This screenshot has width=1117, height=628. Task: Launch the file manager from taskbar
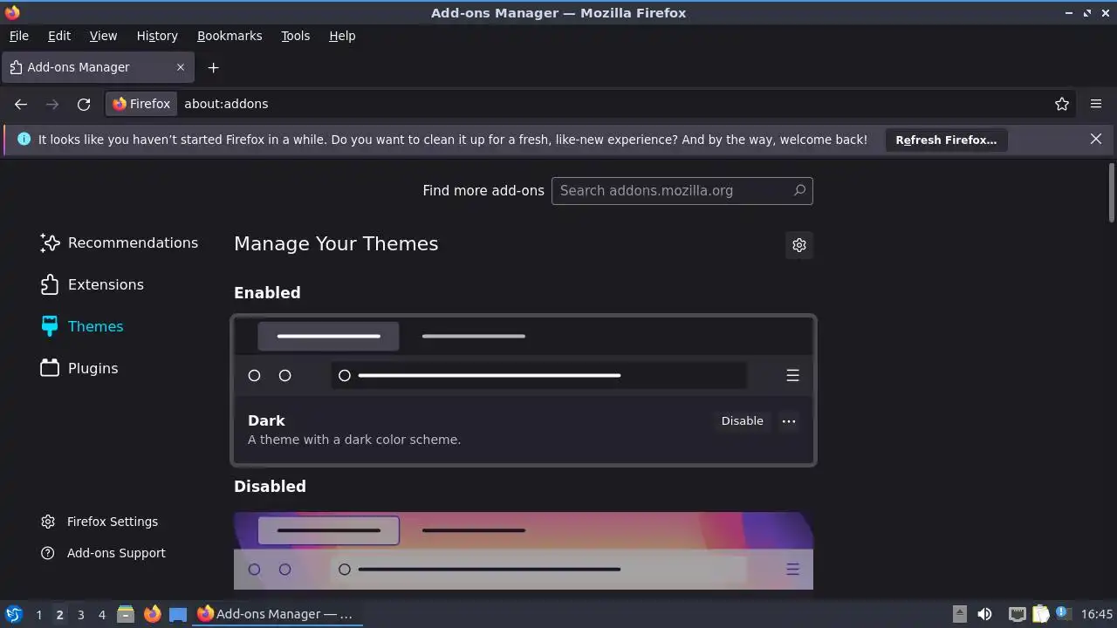[126, 614]
